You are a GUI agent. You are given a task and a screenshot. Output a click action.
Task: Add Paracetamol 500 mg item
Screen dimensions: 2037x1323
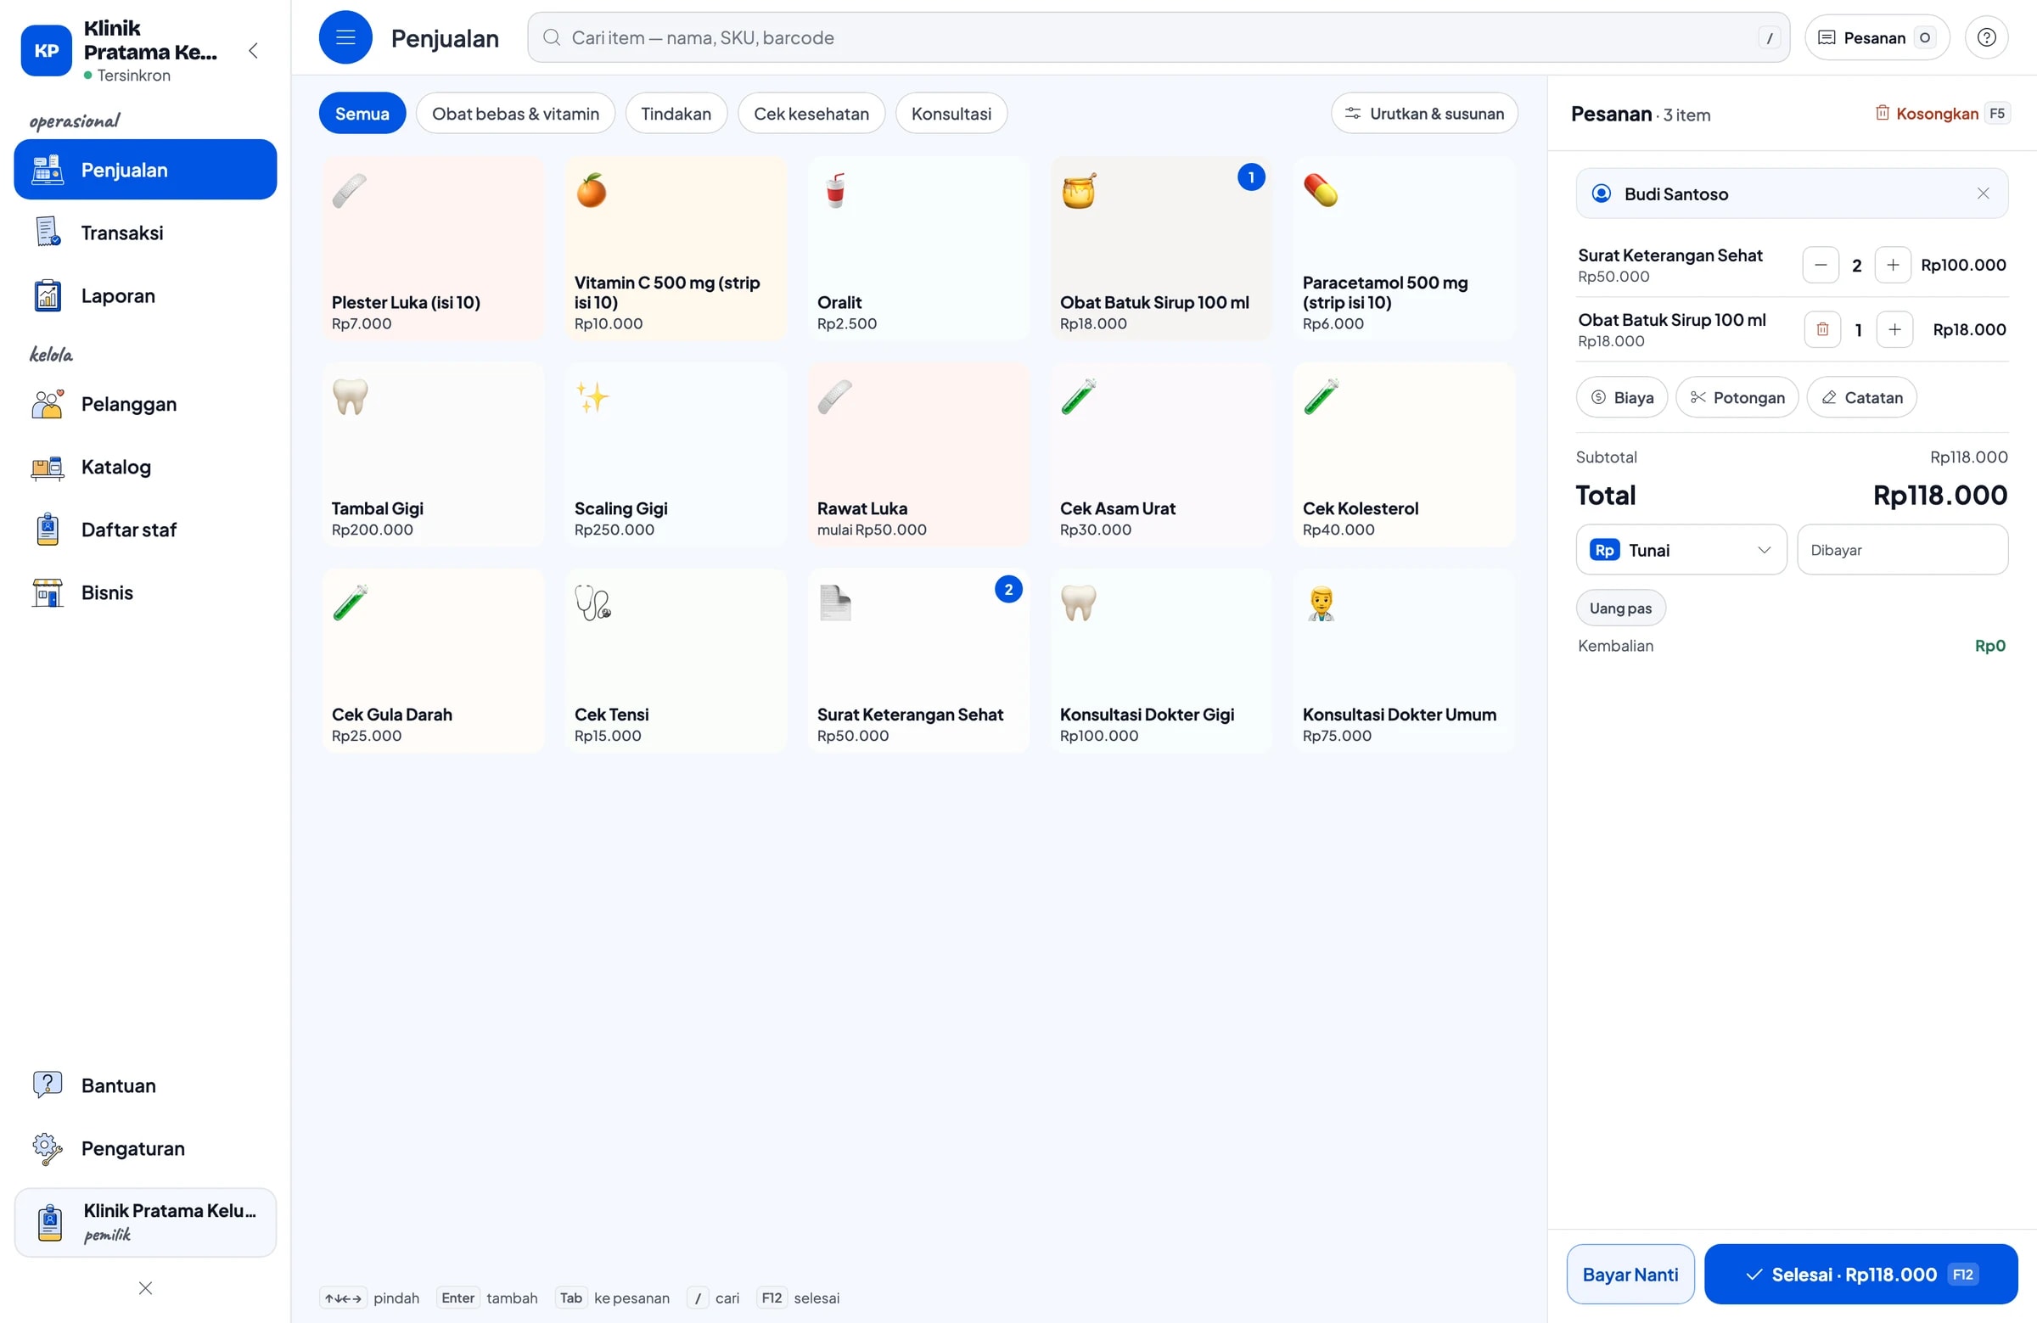tap(1404, 248)
